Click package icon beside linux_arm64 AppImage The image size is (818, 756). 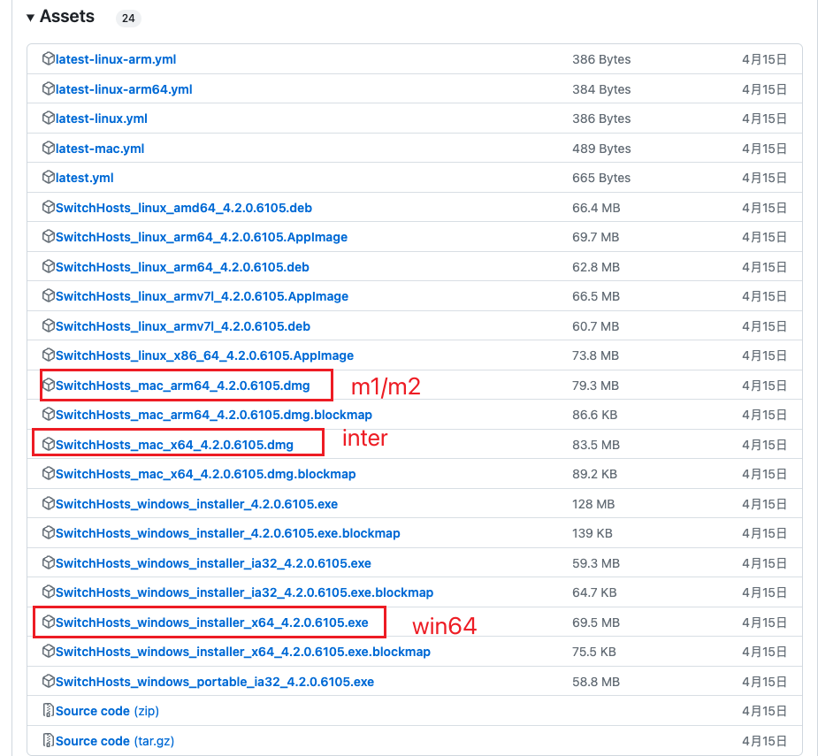pos(48,236)
